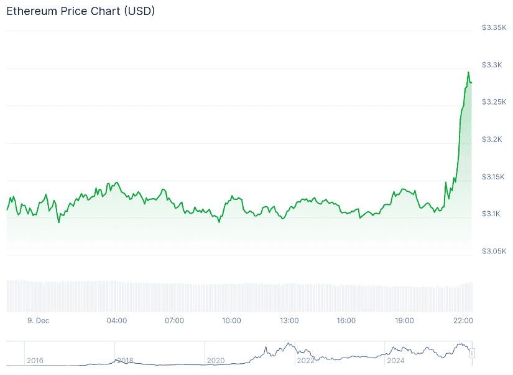513x375 pixels.
Task: Click the $3.35K price axis label
Action: [496, 27]
